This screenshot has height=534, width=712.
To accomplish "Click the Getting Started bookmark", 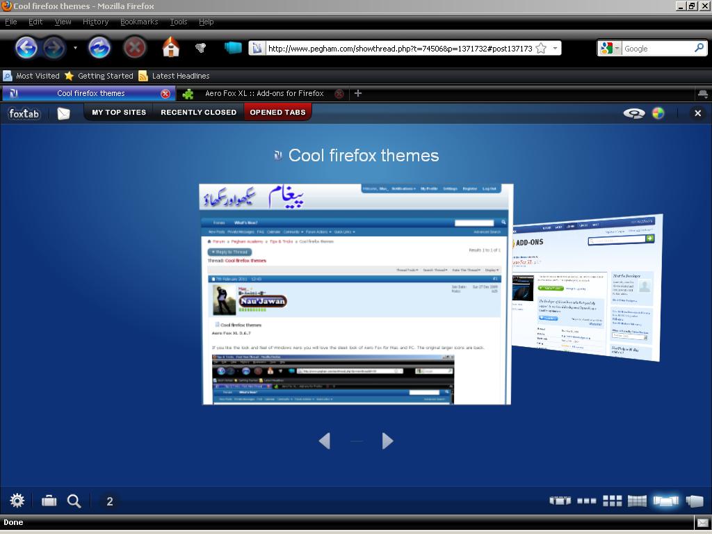I will click(x=99, y=76).
